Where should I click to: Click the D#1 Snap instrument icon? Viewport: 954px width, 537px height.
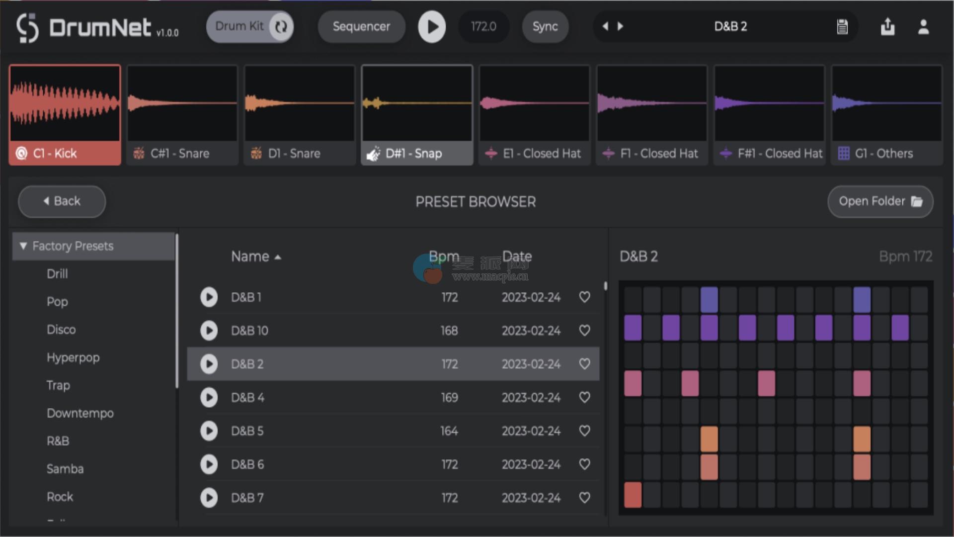(x=373, y=154)
